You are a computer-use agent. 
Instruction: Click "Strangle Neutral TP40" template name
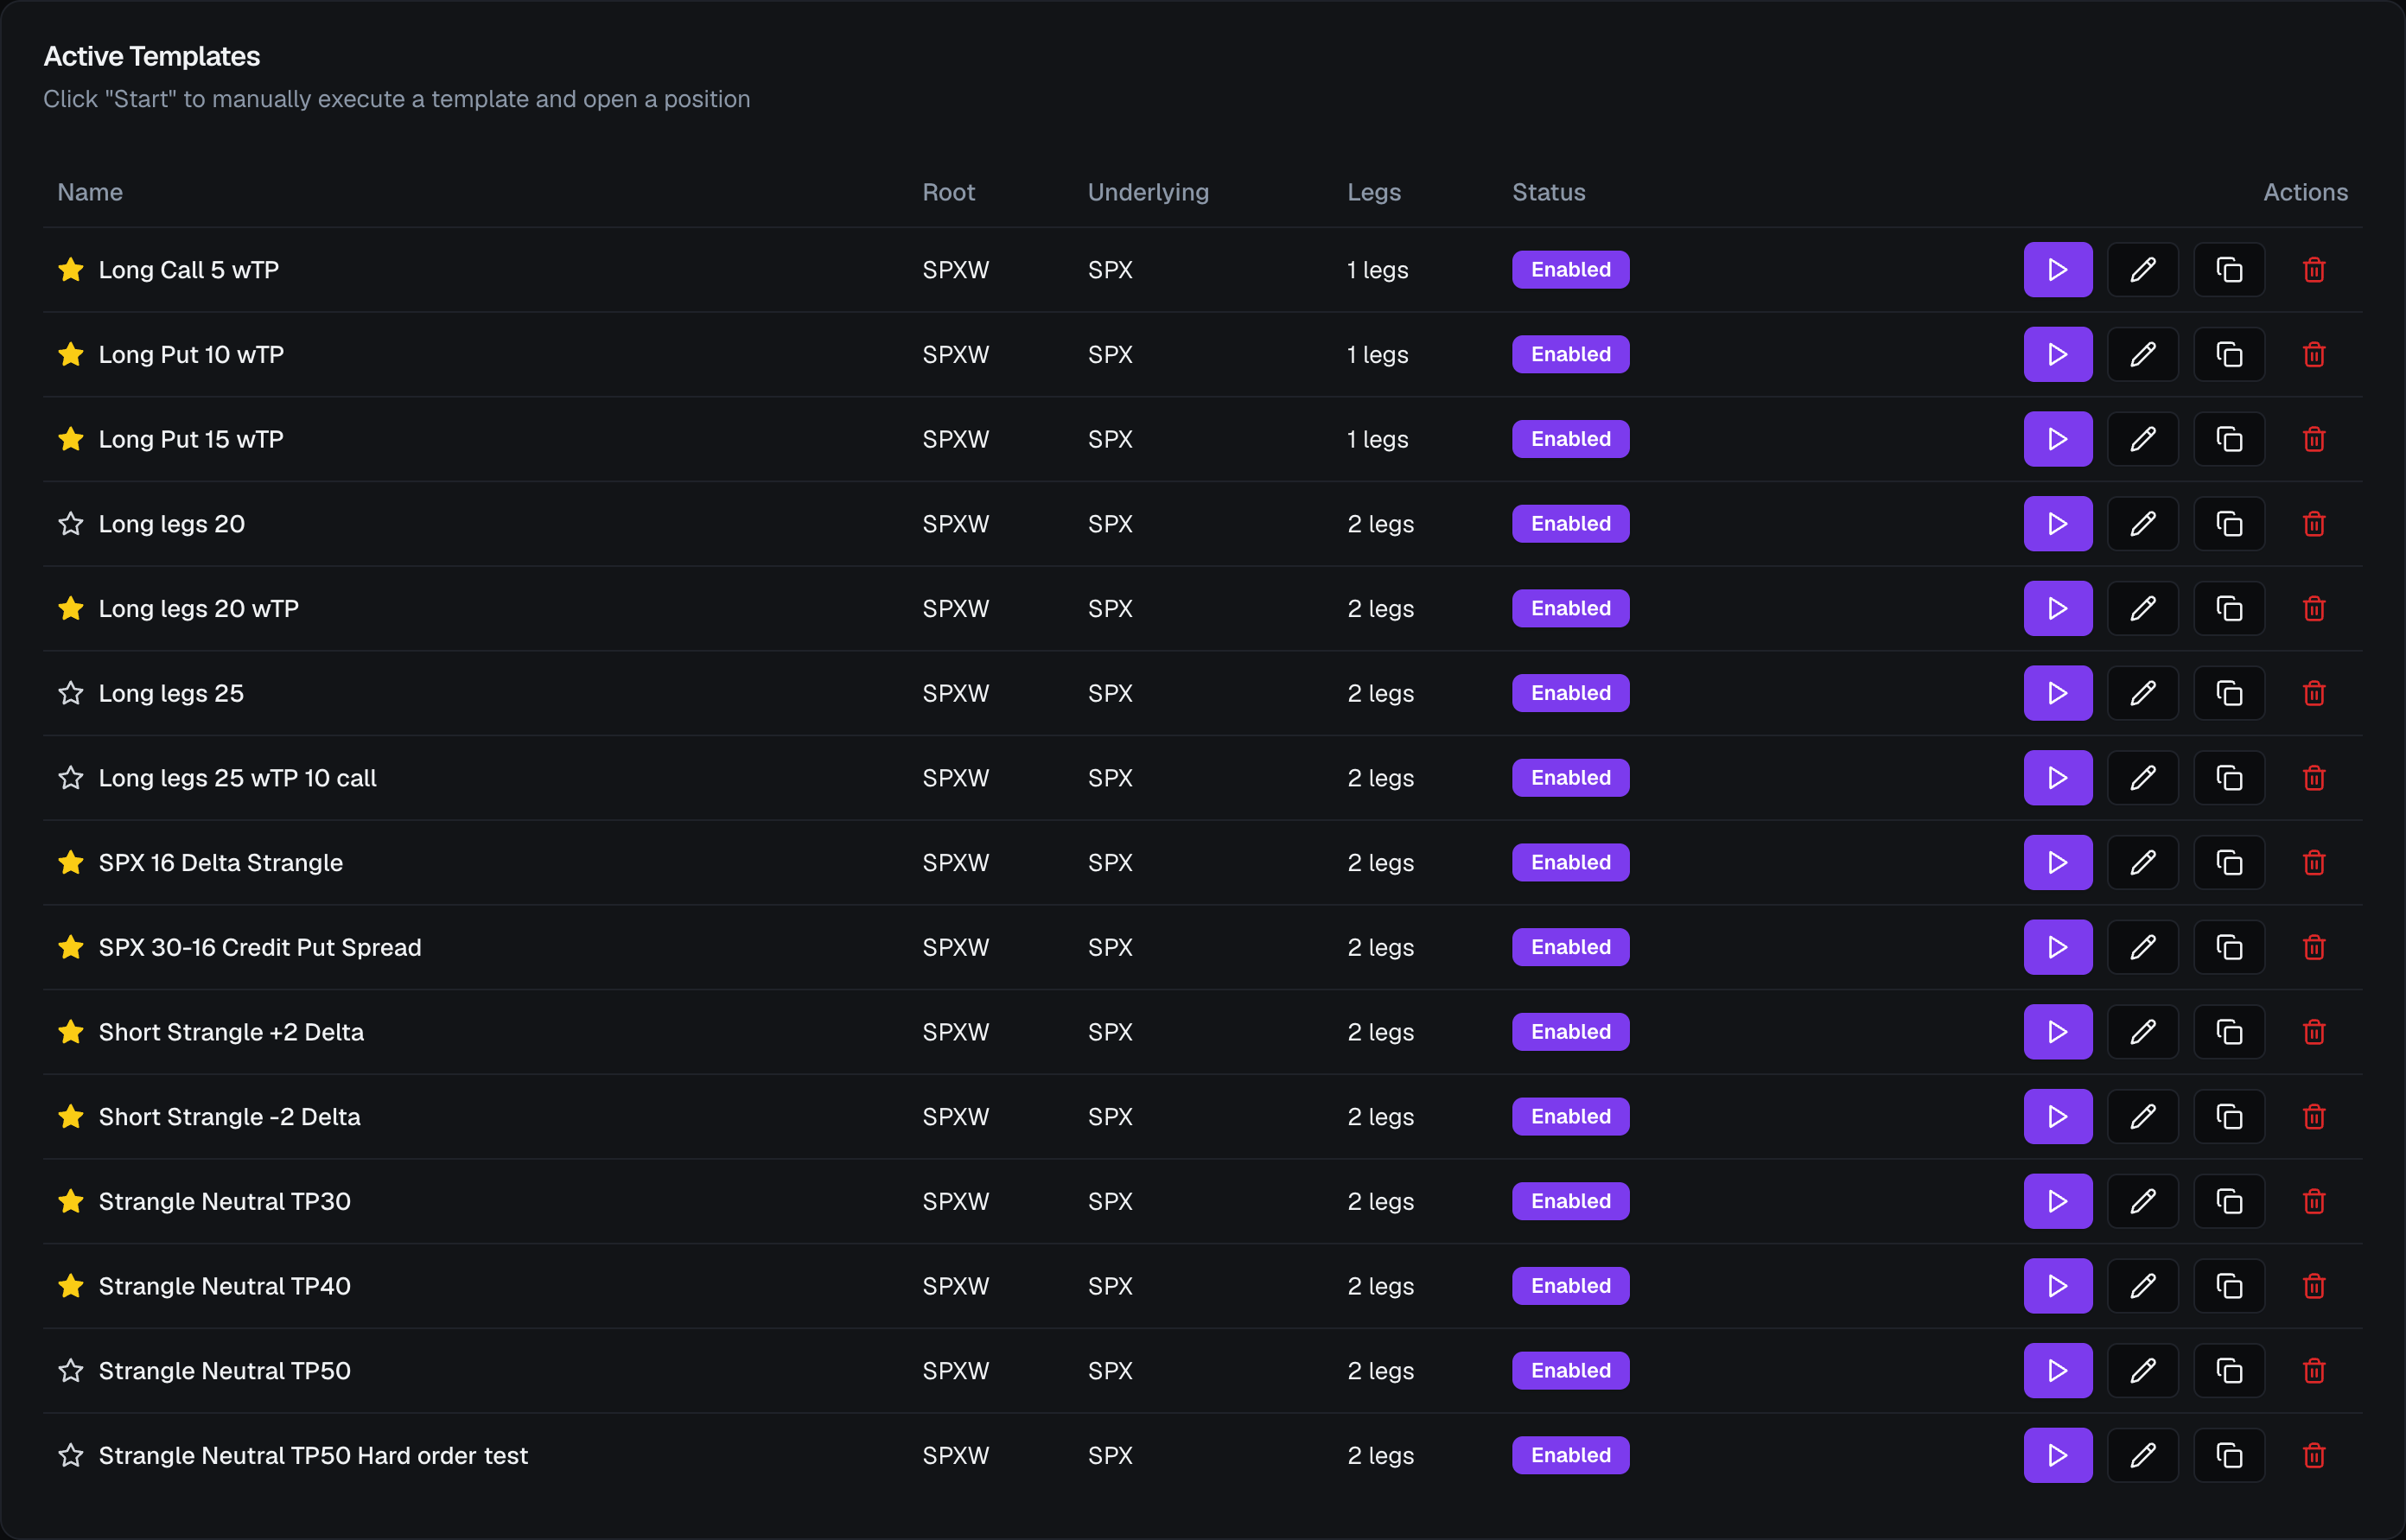coord(224,1286)
